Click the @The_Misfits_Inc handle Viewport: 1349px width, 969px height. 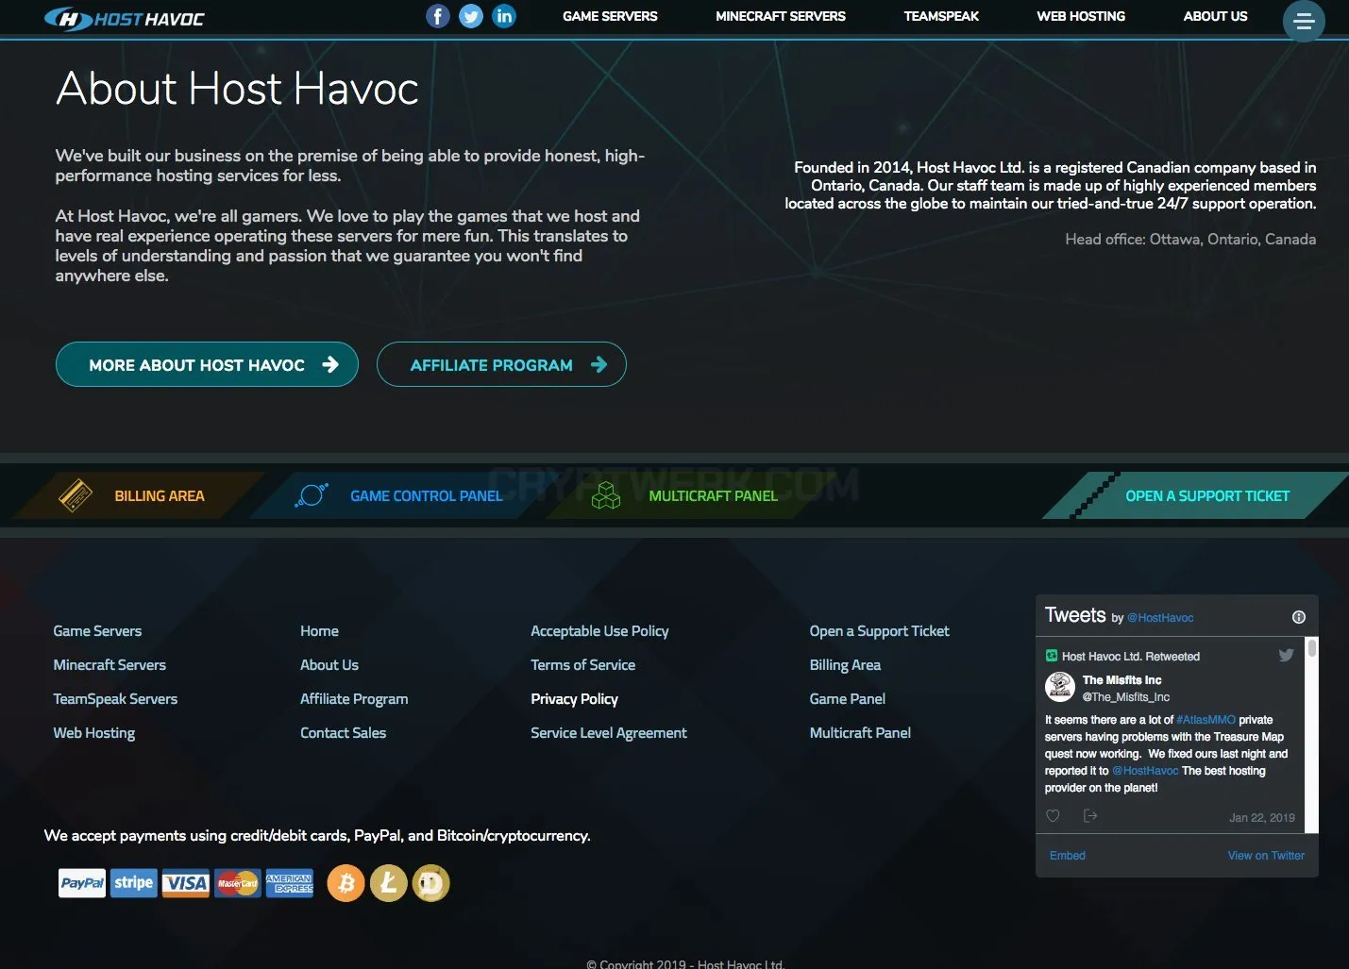1125,697
